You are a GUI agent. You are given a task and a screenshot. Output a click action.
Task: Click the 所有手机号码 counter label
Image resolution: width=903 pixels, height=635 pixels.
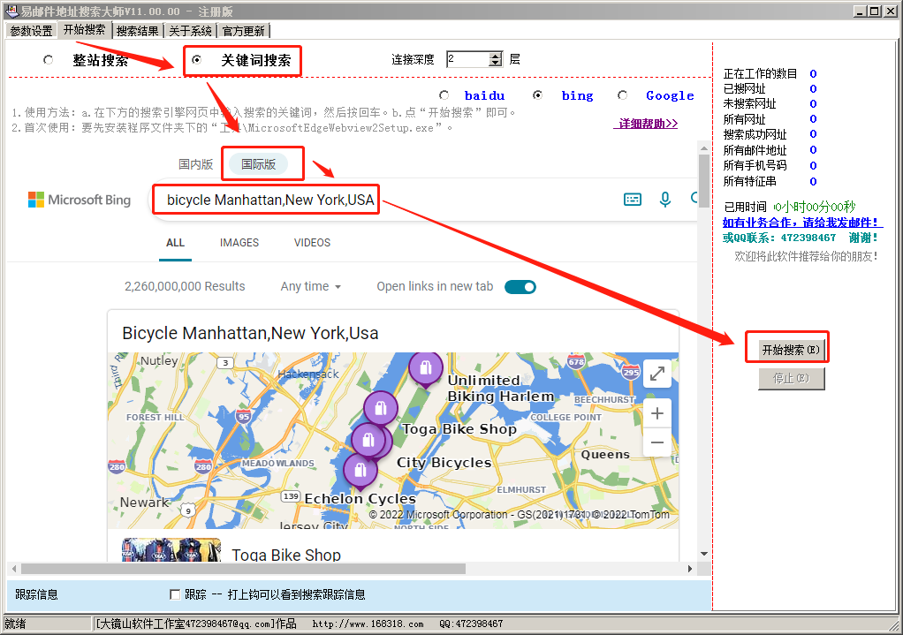(755, 165)
